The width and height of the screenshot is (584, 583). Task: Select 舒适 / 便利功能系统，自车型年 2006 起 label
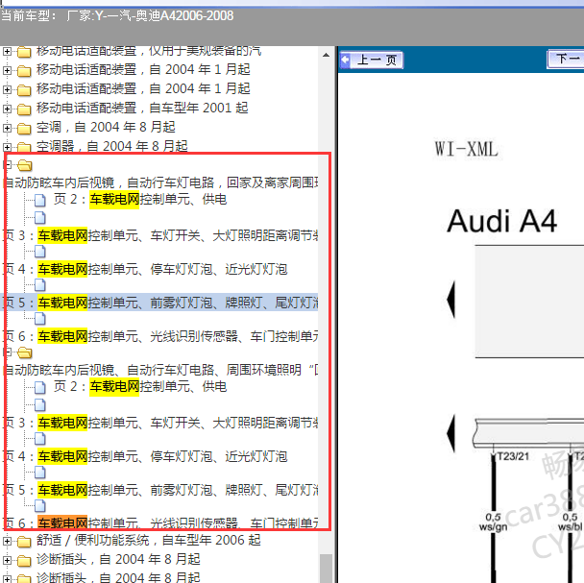click(x=149, y=540)
